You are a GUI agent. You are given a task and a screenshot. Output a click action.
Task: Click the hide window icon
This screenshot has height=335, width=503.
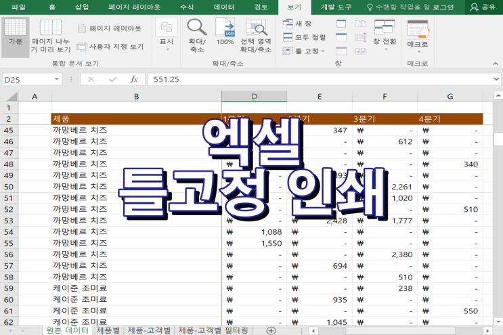pyautogui.click(x=341, y=37)
